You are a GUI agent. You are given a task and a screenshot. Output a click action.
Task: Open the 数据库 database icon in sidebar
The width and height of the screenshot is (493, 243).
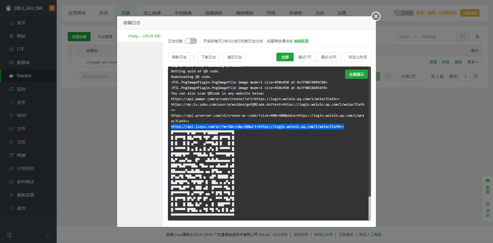[x=11, y=63]
